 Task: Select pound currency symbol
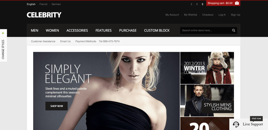click(x=191, y=4)
